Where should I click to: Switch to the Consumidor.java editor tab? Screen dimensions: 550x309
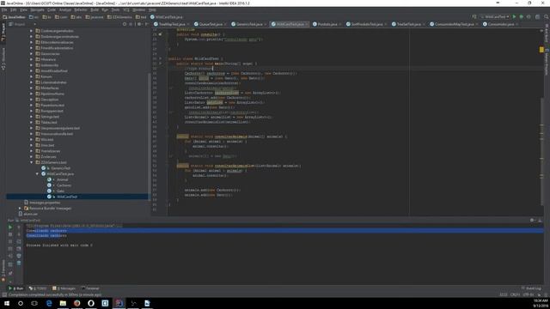501,24
